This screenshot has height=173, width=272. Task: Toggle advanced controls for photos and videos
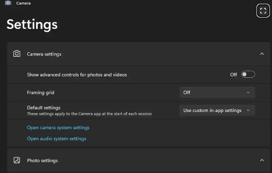248,74
